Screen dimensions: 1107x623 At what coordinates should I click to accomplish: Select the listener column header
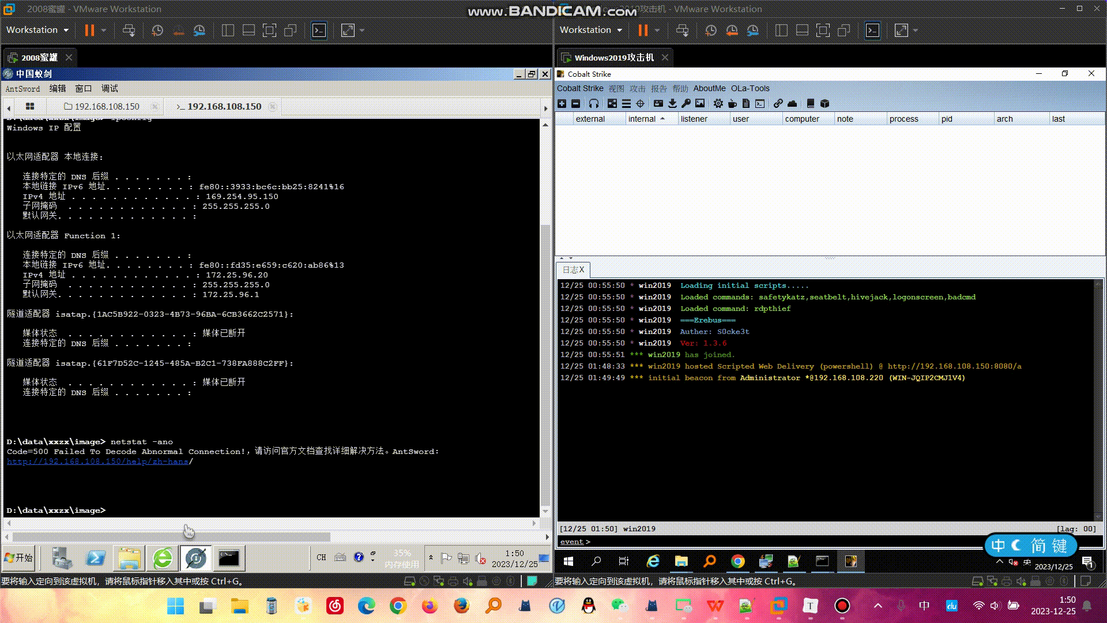pos(694,119)
